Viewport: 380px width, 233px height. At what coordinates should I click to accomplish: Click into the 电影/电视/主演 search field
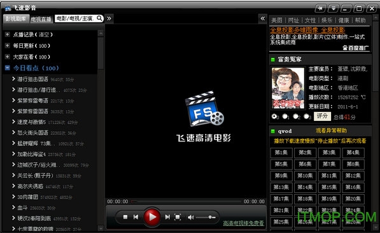(x=76, y=18)
